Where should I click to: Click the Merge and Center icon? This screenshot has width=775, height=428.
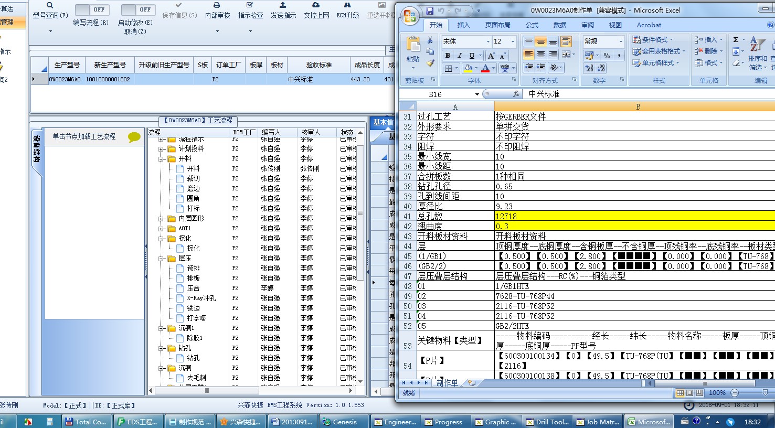(x=566, y=55)
